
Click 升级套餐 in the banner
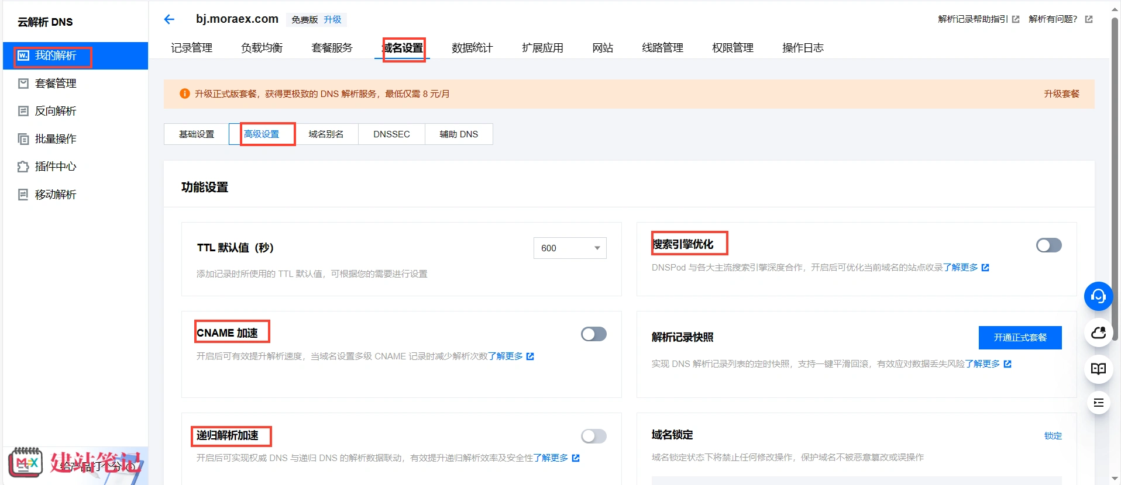[1061, 93]
